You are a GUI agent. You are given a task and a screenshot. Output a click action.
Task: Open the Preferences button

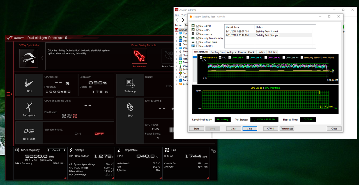287,129
